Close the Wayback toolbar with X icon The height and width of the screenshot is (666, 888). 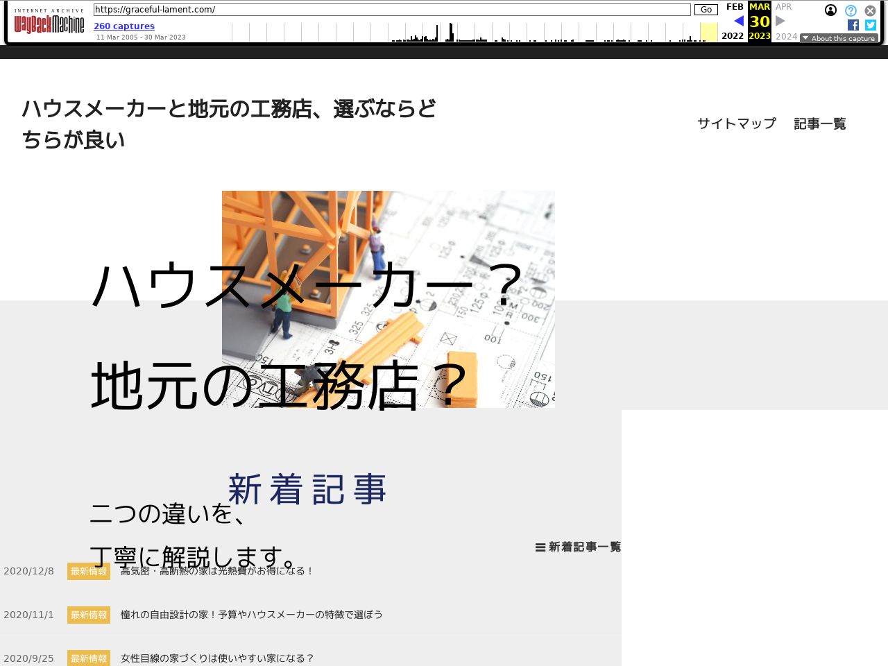click(870, 10)
